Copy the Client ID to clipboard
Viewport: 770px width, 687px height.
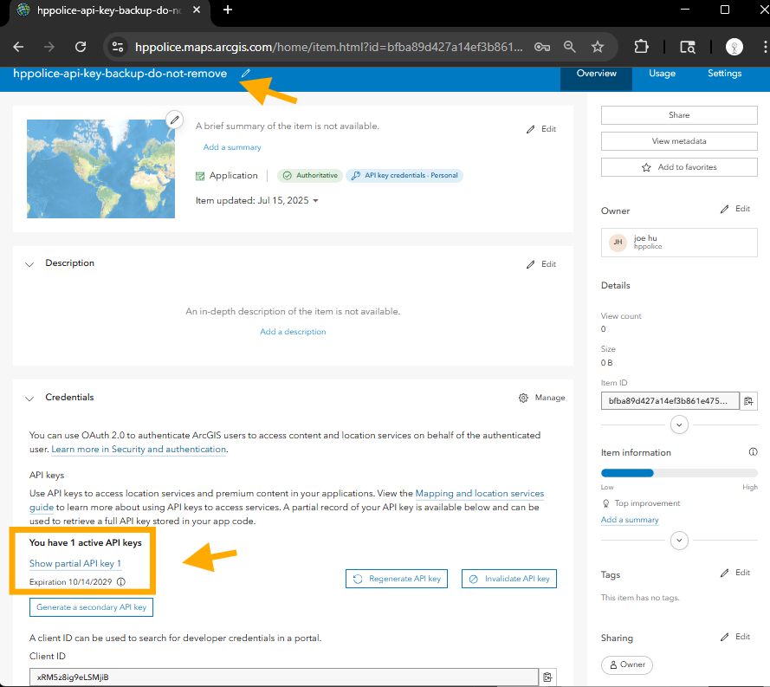[x=547, y=677]
